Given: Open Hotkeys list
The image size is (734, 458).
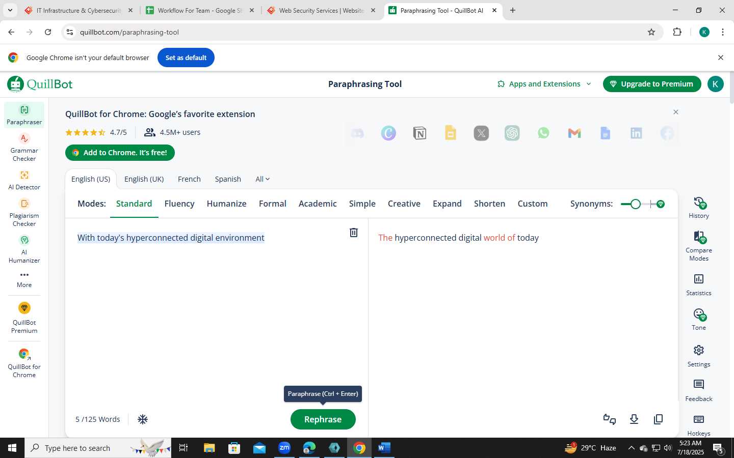Looking at the screenshot, I should click(x=699, y=425).
